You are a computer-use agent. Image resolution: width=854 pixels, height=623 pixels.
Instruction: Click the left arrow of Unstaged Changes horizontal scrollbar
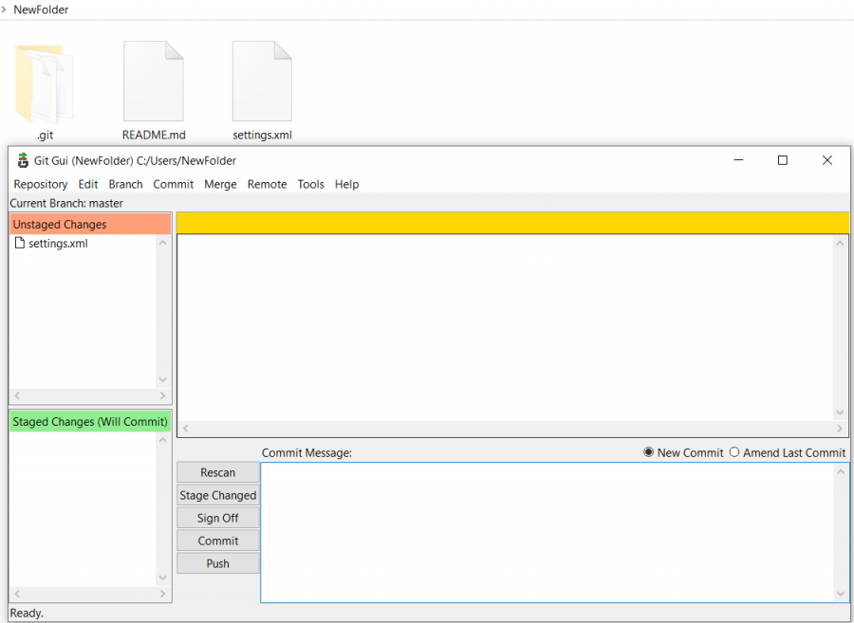click(17, 395)
